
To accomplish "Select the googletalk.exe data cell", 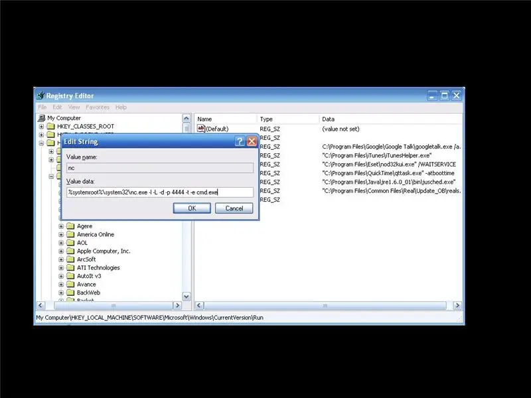I will tap(392, 147).
